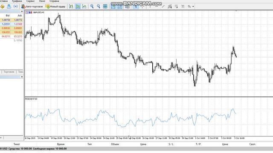Select the row with bid 106.855

coord(12,32)
